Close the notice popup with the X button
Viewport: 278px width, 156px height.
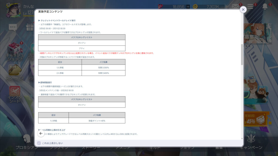coord(243,9)
